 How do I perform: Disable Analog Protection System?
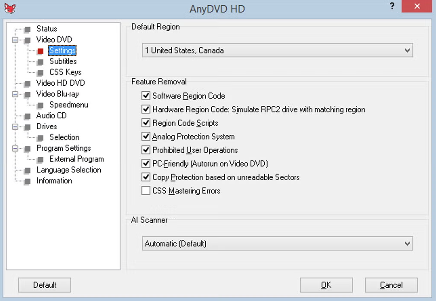pyautogui.click(x=146, y=137)
